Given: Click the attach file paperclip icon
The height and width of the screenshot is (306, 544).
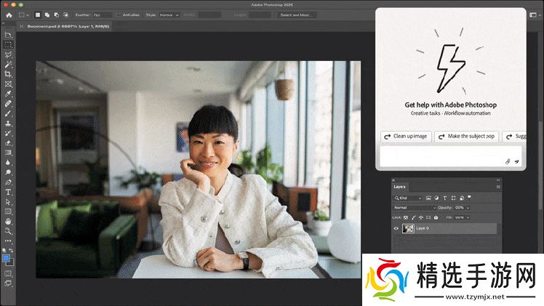Looking at the screenshot, I should click(x=508, y=161).
